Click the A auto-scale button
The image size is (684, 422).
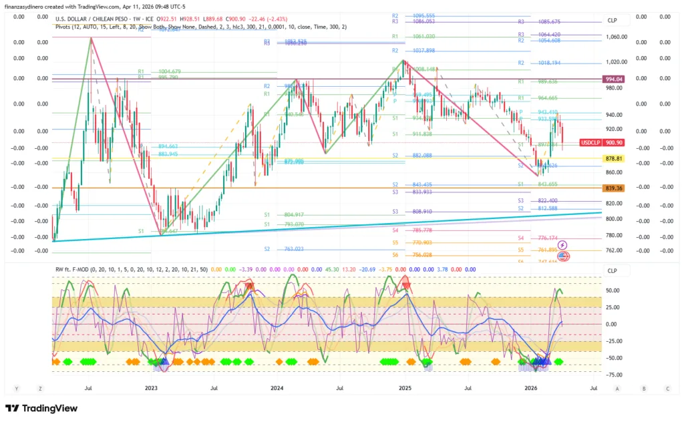tap(617, 388)
